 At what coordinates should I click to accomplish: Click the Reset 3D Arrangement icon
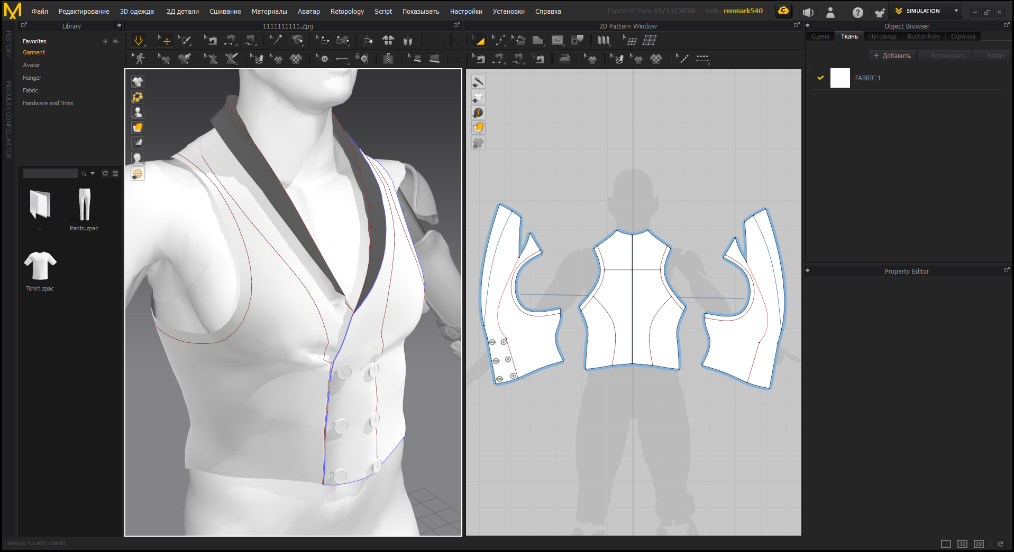(x=369, y=41)
